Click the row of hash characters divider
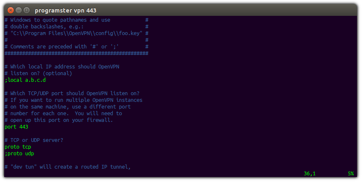The width and height of the screenshot is (362, 182). coord(76,53)
